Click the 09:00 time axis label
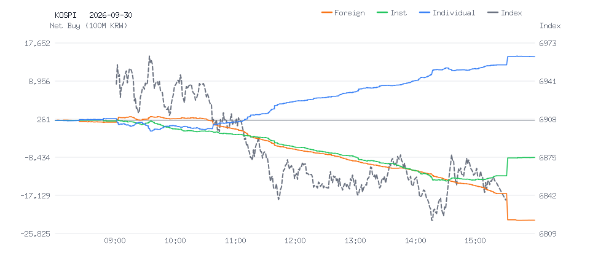Screen dimensions: 590x258 115,241
